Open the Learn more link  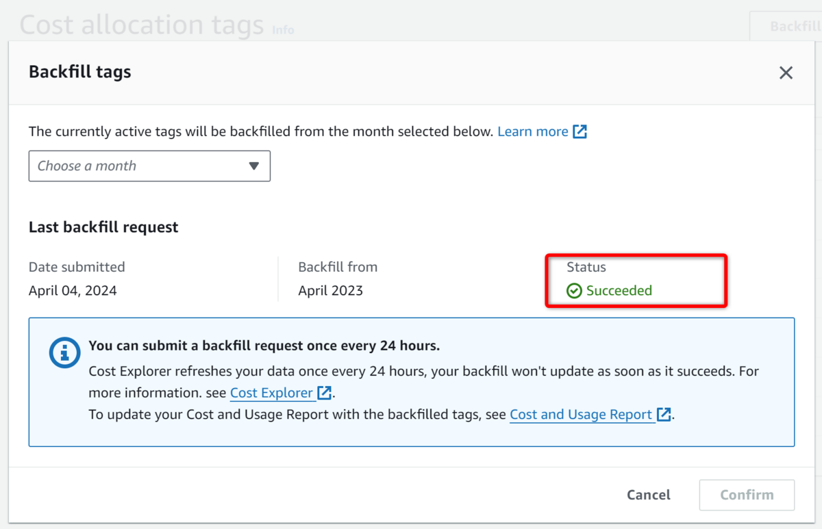(532, 131)
